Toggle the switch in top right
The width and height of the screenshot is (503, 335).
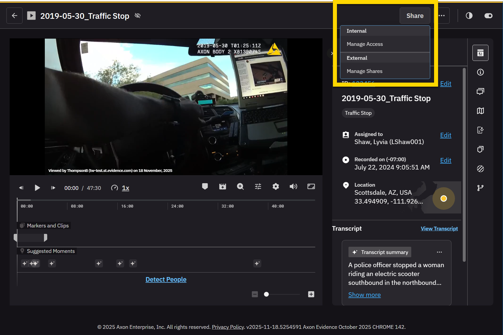pos(488,16)
